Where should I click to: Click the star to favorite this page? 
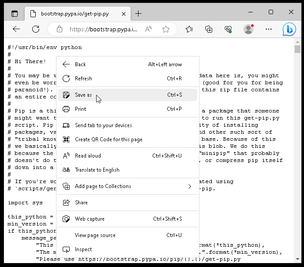point(166,29)
